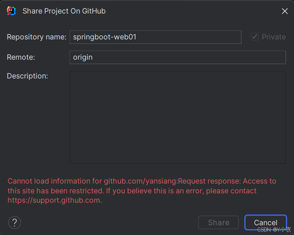Toggle the Private checkbox
Viewport: 294px width, 235px height.
(254, 37)
